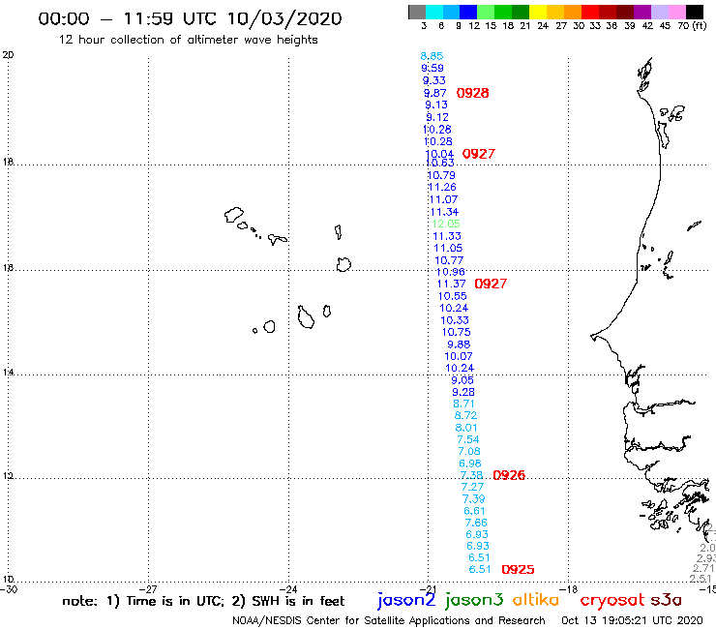Screen dimensions: 716x629
Task: Click the wave height value 9.59
Action: (433, 68)
